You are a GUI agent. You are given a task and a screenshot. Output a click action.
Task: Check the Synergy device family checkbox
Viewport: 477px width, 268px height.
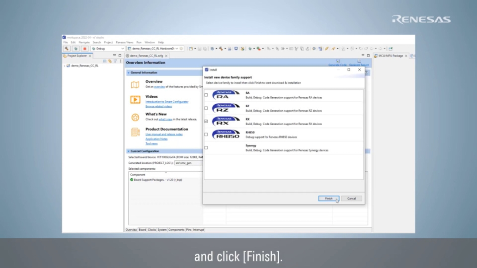pyautogui.click(x=206, y=148)
